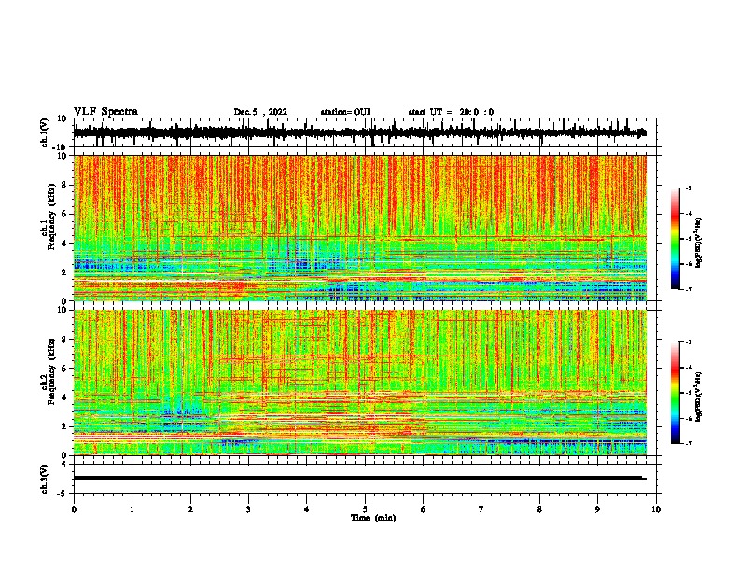Click the "2" kHz tick on ch.1 frequency axis
739x571 pixels.
click(64, 272)
